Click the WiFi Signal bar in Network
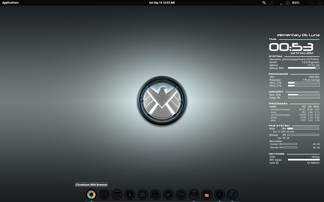 coord(304,160)
